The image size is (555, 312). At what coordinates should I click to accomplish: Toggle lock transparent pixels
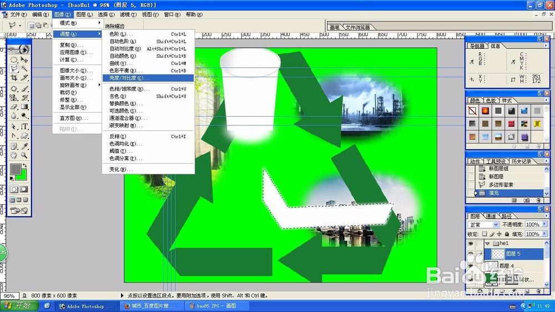click(485, 234)
